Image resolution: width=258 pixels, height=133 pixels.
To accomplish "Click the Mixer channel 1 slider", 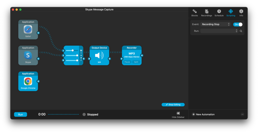I will pyautogui.click(x=72, y=51).
